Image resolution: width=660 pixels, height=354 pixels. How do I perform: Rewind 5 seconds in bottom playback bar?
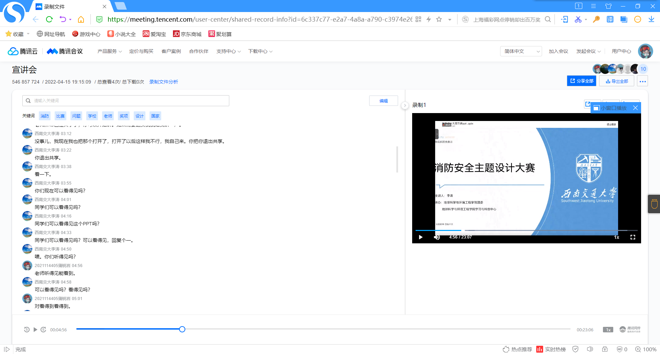coord(27,330)
